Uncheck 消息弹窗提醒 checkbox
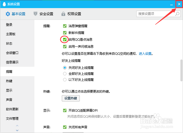Viewport: 183px width, 133px height. tap(65, 26)
